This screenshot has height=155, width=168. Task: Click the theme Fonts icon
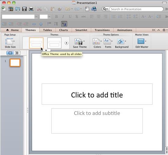[107, 41]
